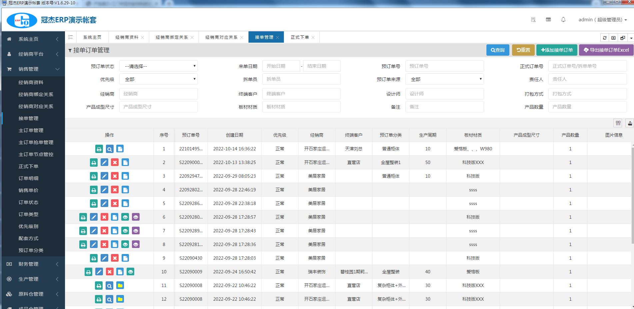
Task: Click the column grid settings icon above table
Action: pyautogui.click(x=618, y=123)
